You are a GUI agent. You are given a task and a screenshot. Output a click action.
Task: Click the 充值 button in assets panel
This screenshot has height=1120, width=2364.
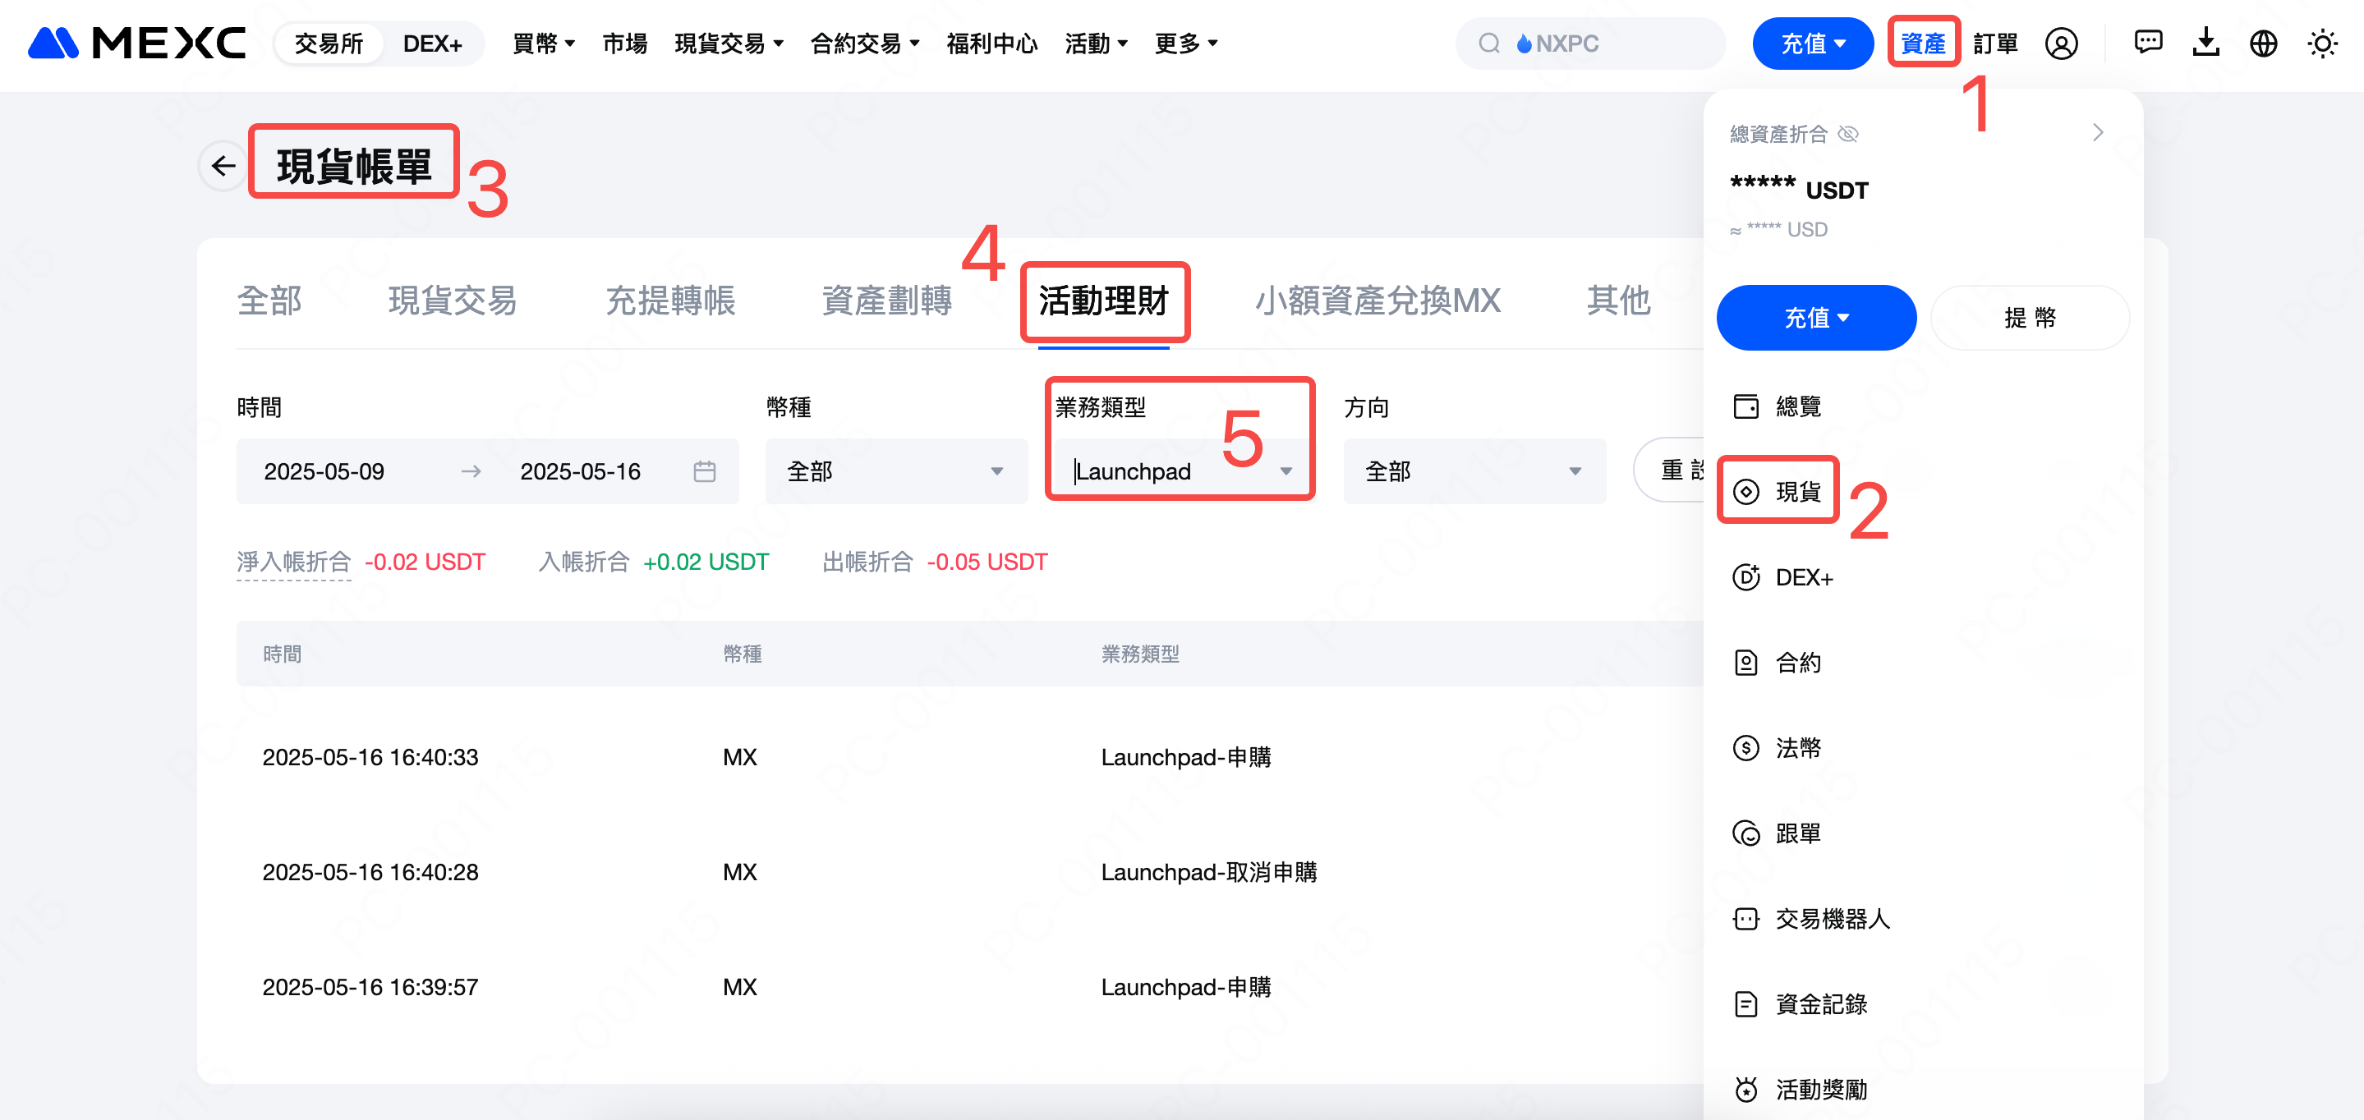point(1816,318)
